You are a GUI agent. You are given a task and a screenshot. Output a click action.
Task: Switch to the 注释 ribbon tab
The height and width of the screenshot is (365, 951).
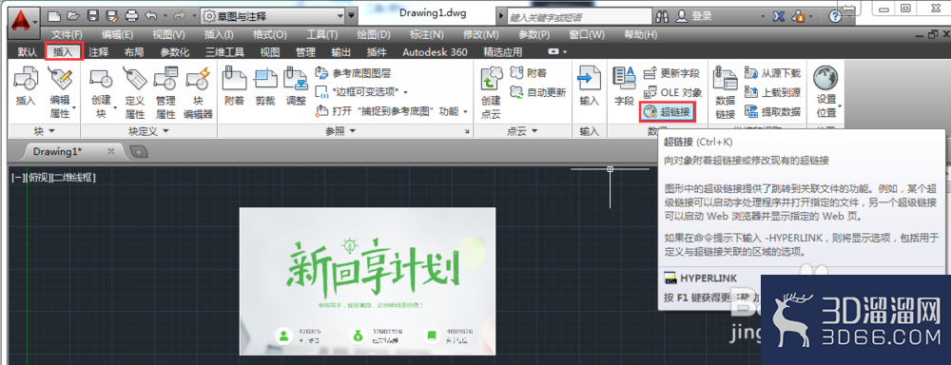pyautogui.click(x=99, y=52)
